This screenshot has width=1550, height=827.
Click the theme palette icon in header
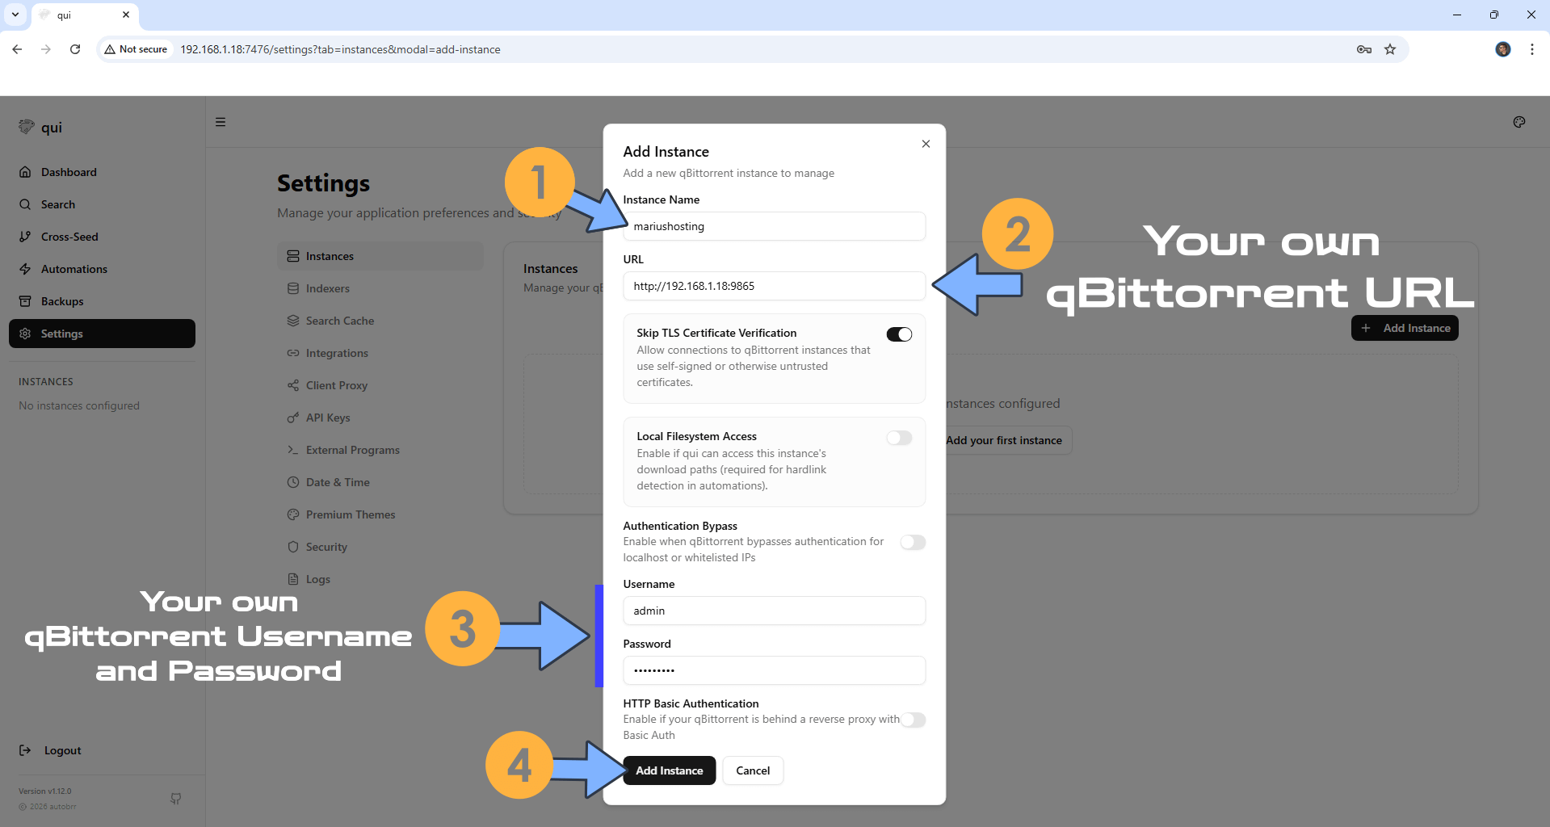point(1518,122)
